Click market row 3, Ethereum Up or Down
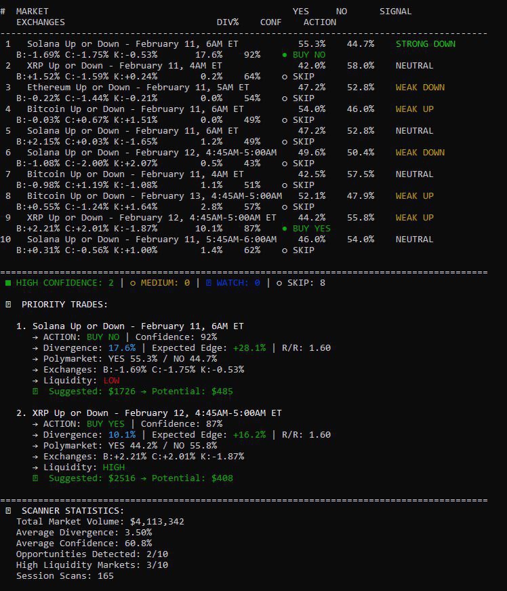This screenshot has height=591, width=507. [x=138, y=88]
